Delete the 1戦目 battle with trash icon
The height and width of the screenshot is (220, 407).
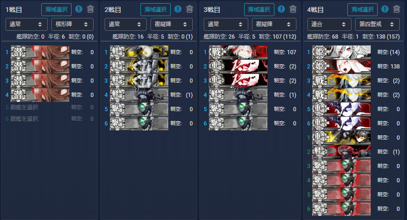click(x=90, y=9)
